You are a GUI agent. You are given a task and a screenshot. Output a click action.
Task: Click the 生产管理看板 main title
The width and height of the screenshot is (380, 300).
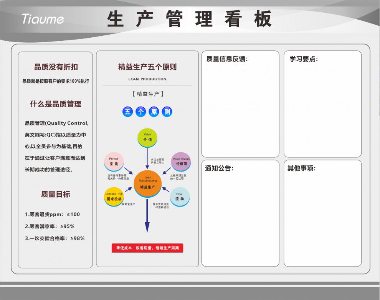coord(189,18)
